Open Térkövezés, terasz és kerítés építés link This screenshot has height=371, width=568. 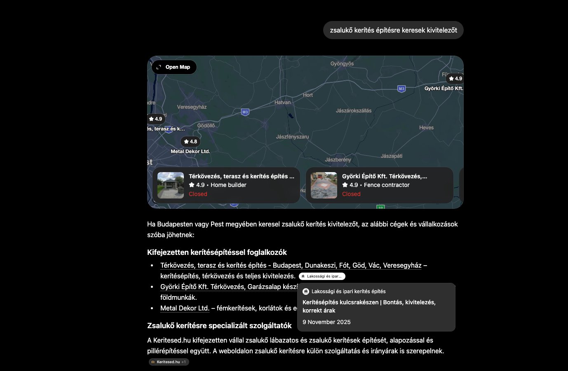click(291, 265)
